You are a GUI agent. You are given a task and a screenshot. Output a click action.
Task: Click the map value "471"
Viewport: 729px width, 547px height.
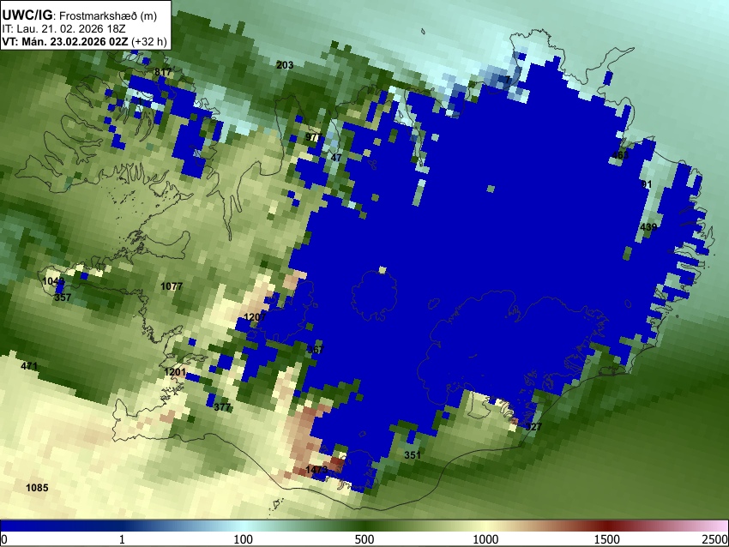tap(29, 366)
